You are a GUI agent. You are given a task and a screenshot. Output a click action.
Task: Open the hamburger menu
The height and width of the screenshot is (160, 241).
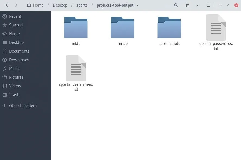(x=208, y=5)
